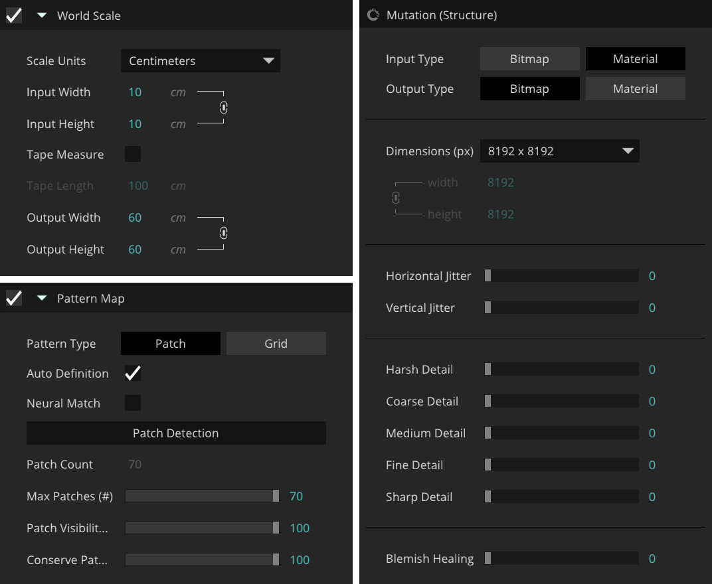The image size is (712, 584).
Task: Enable the Tape Measure checkbox
Action: 133,154
